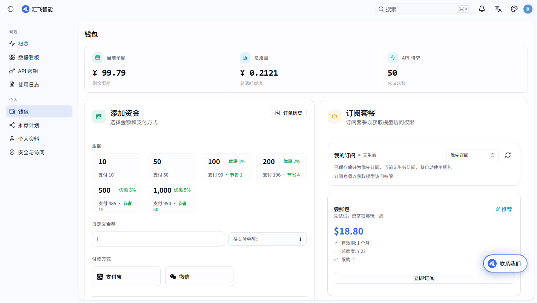The image size is (537, 303).
Task: Collapse the sidebar with the panel icon
Action: click(11, 9)
